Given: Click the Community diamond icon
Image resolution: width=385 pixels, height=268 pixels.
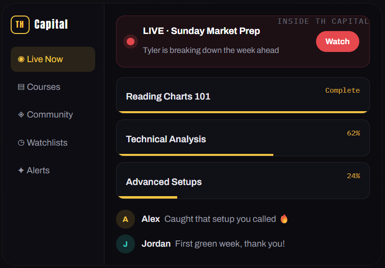Looking at the screenshot, I should [x=21, y=115].
